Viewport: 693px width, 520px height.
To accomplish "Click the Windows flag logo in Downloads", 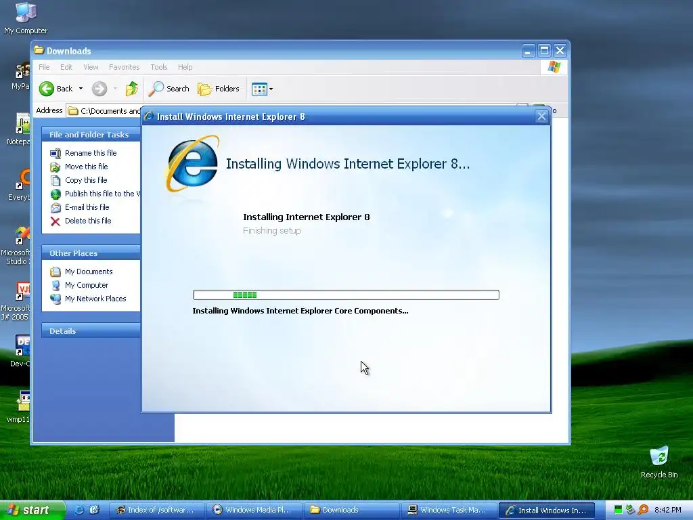I will point(554,67).
